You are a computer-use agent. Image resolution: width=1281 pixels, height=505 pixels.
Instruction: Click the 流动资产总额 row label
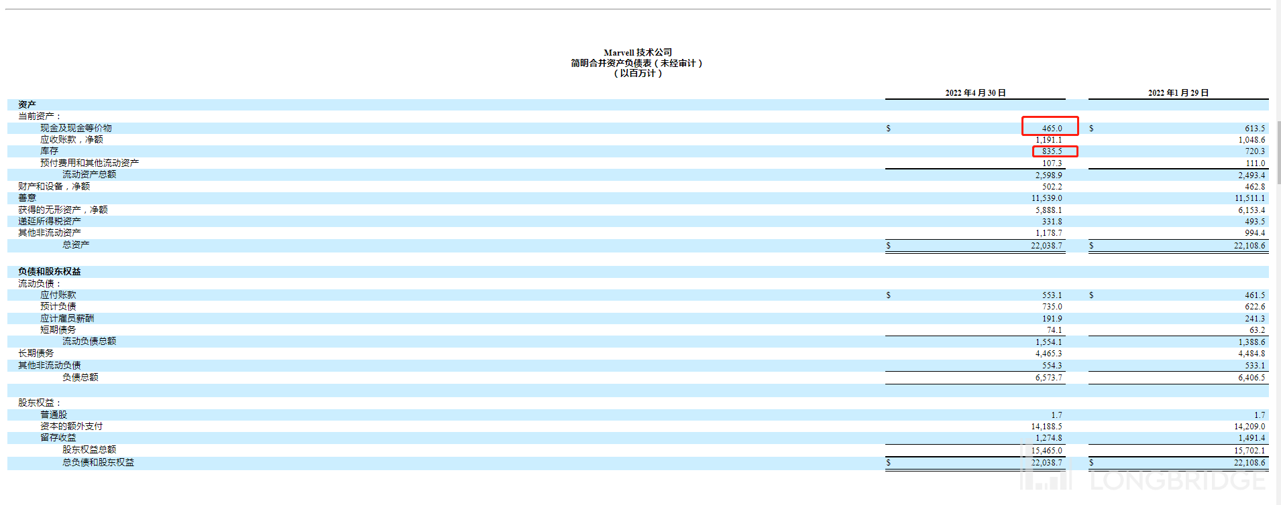(x=89, y=174)
